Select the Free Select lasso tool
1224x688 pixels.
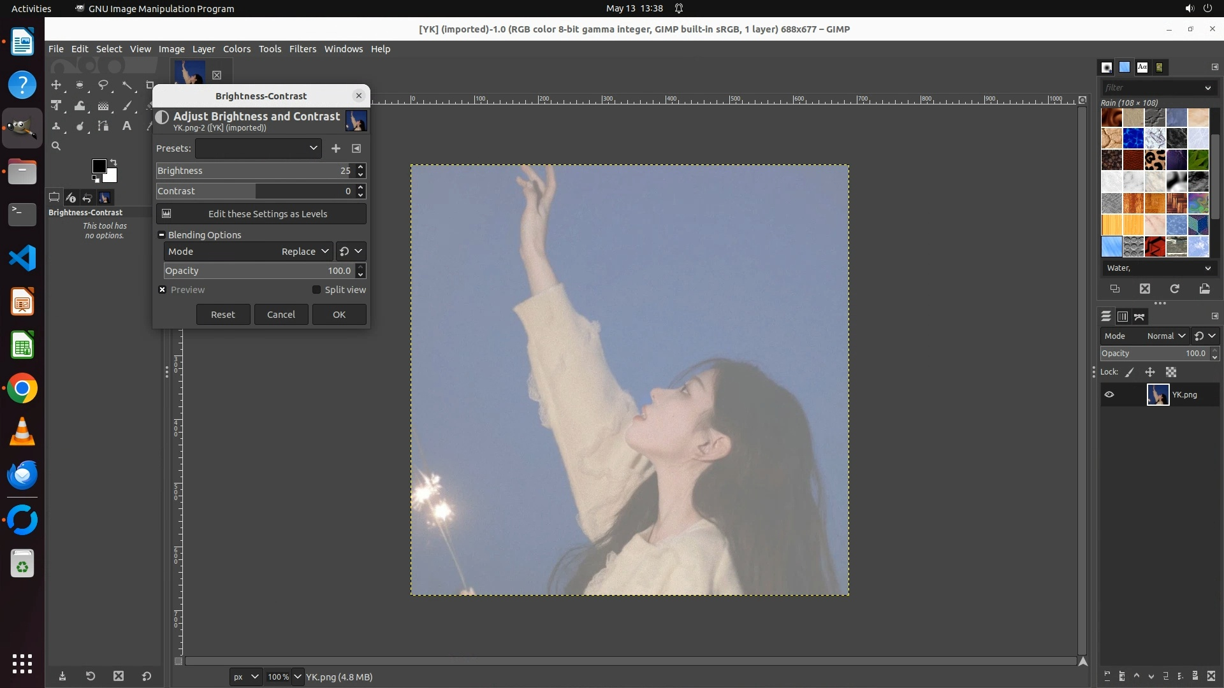(x=103, y=85)
